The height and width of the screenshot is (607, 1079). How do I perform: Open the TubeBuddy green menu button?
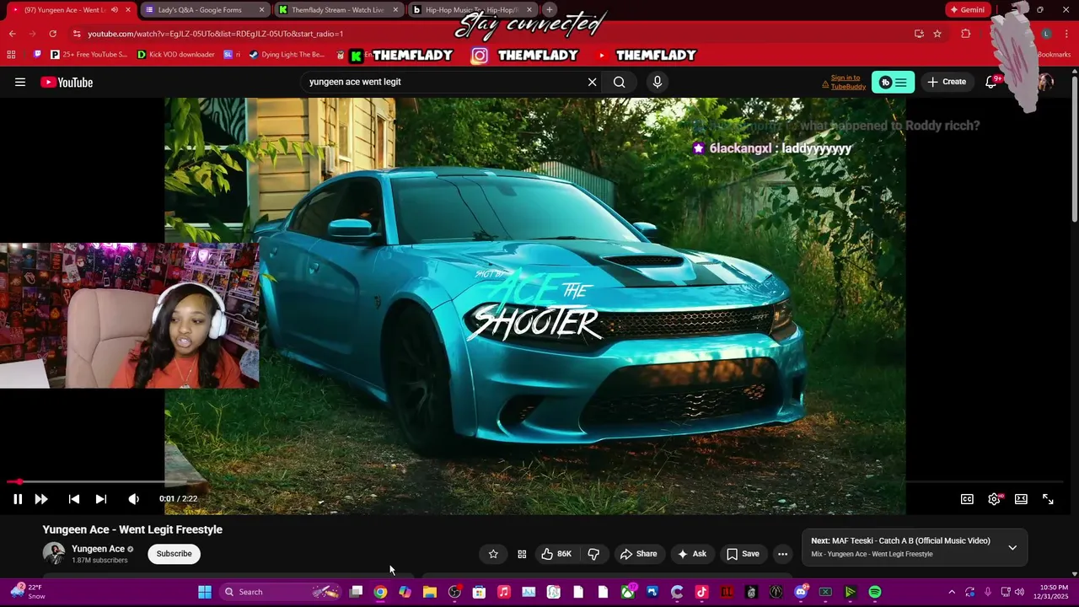(x=893, y=82)
